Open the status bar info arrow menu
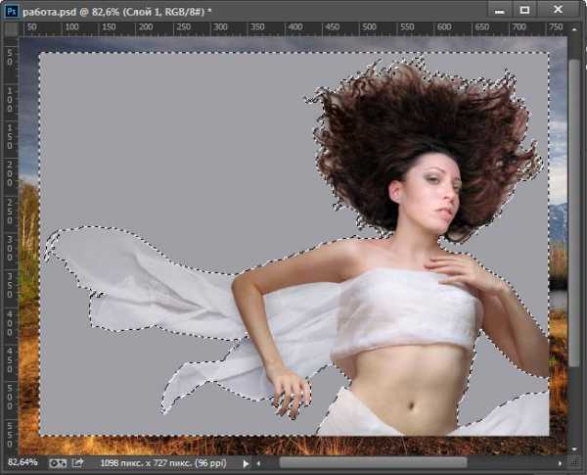 [246, 460]
